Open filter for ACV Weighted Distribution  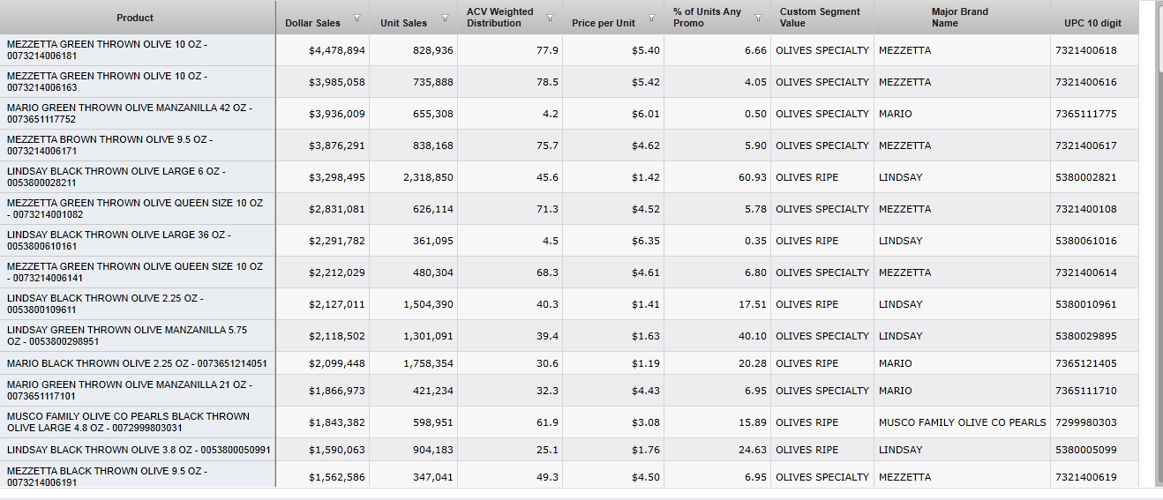click(x=551, y=19)
